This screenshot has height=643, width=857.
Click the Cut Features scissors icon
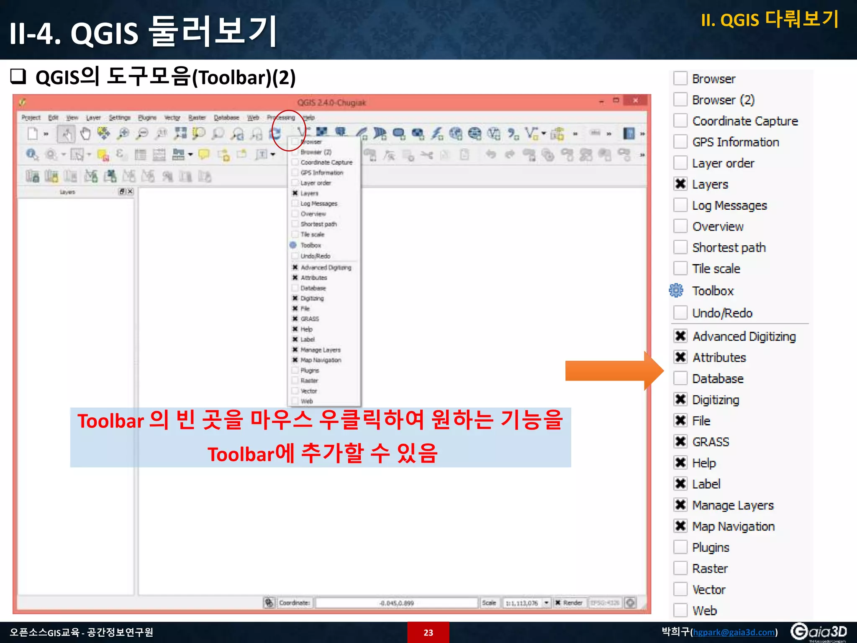click(427, 155)
